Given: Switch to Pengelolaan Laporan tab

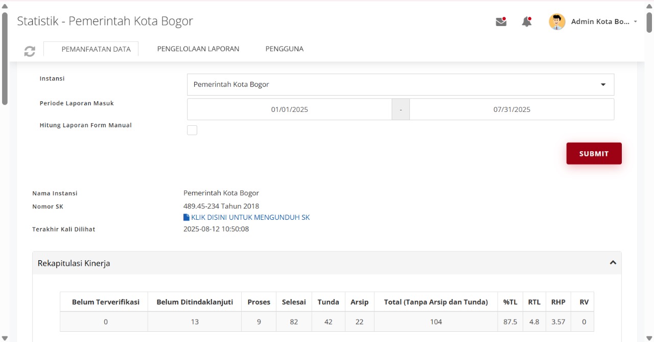Looking at the screenshot, I should [198, 49].
